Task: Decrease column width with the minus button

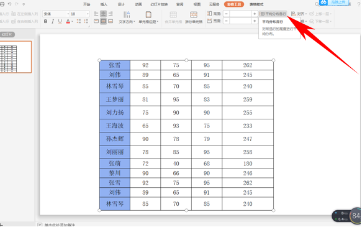Action: coord(226,21)
